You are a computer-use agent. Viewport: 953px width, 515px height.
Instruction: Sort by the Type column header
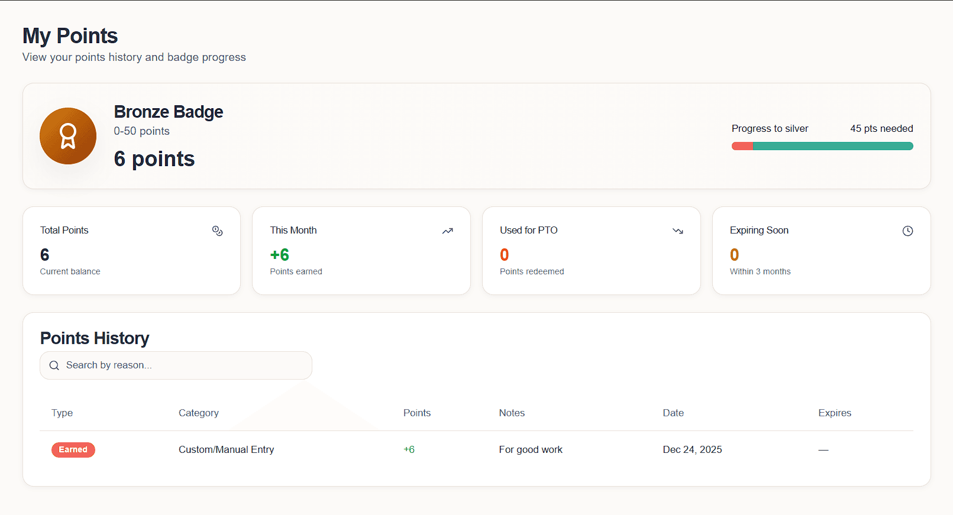62,413
